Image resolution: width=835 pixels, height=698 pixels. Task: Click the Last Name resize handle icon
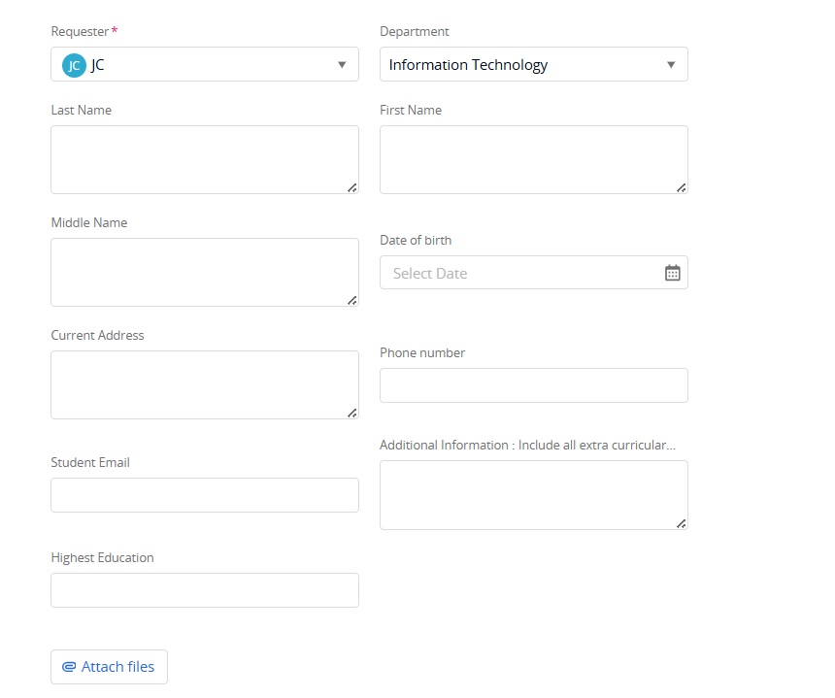click(x=352, y=188)
